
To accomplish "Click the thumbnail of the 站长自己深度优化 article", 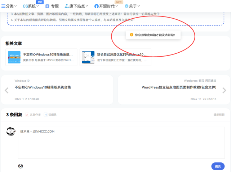I will pyautogui.click(x=88, y=57).
